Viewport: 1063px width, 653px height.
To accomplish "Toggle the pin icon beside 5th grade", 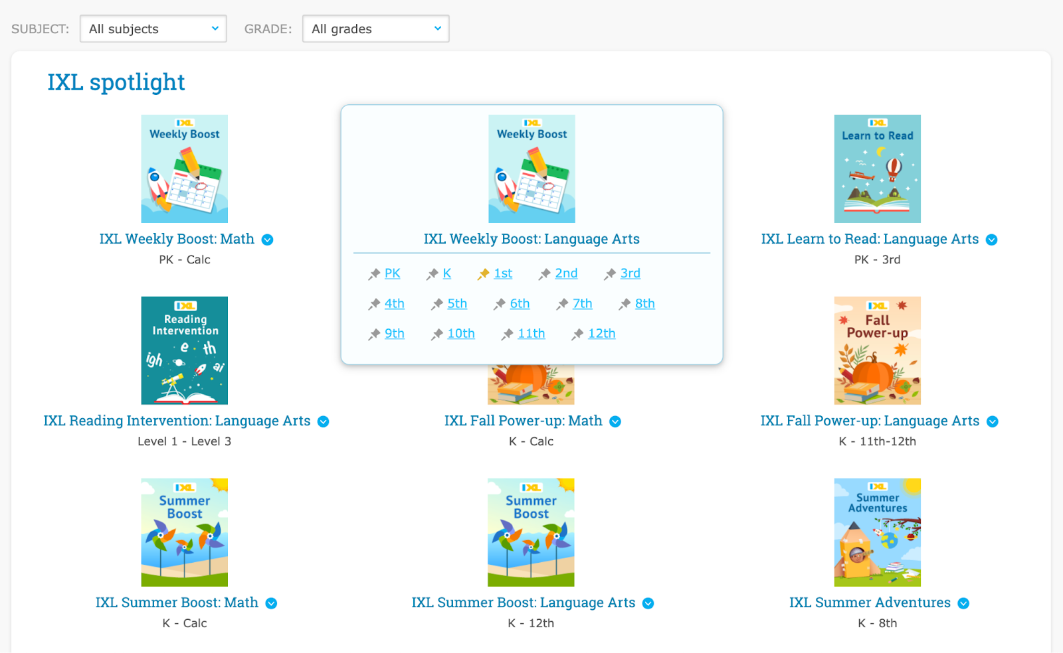I will [x=437, y=304].
